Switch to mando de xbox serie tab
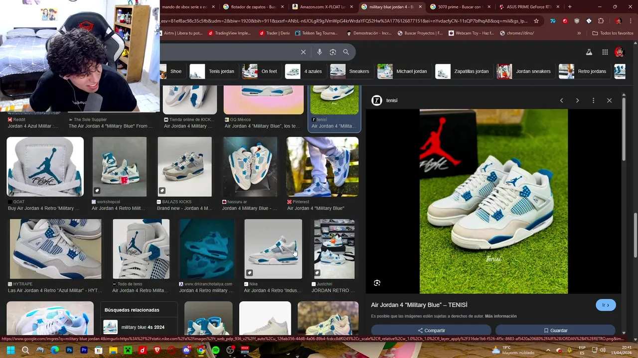This screenshot has height=358, width=638. (x=189, y=6)
